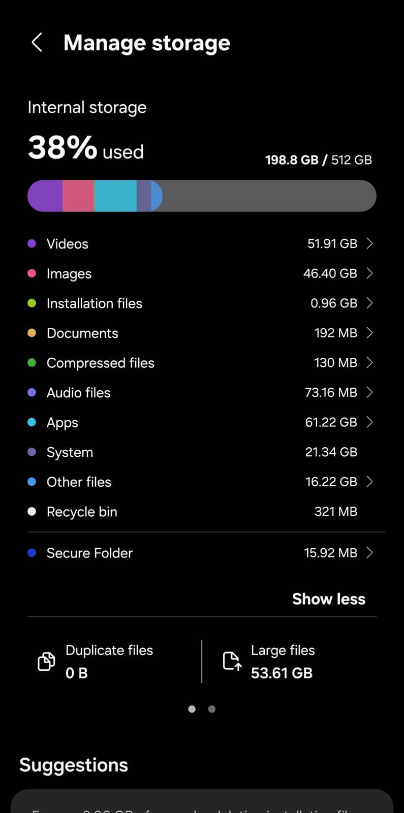Switch to the second page indicator dot
Screen dimensions: 404x813
point(212,709)
